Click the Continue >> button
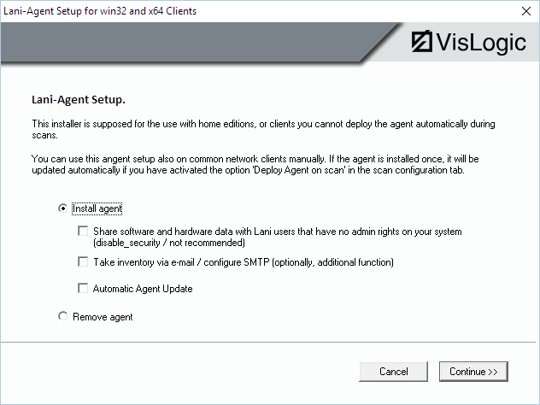 click(x=474, y=372)
